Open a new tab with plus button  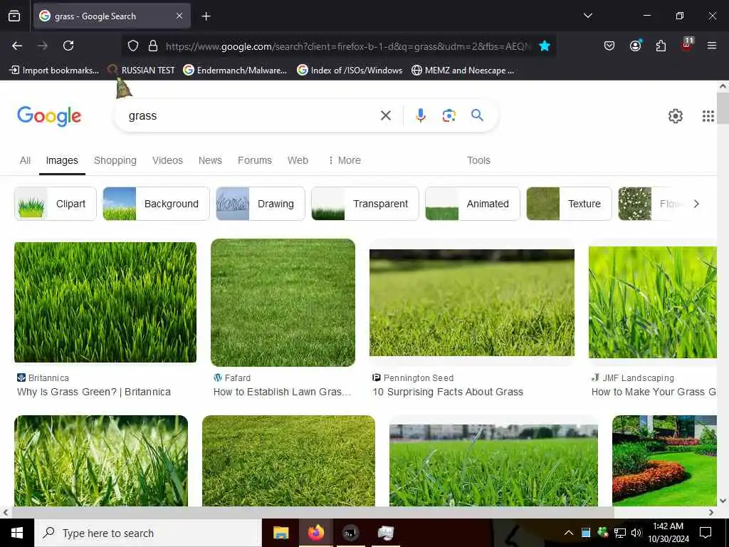click(x=206, y=16)
